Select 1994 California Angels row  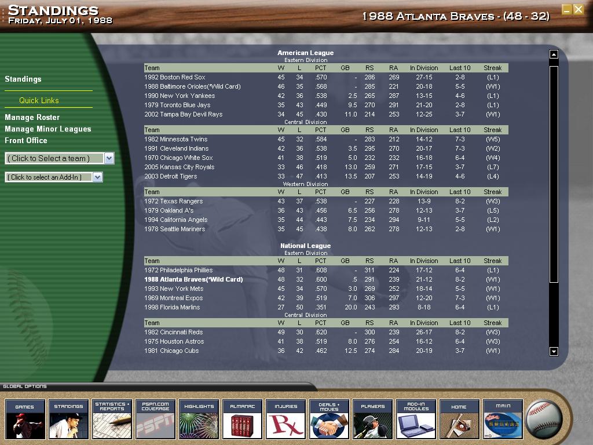coord(326,220)
